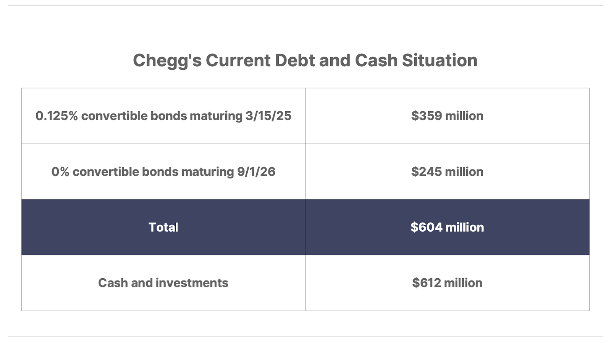Click the word "Chegg's" in the title
The width and height of the screenshot is (611, 343).
[x=167, y=60]
